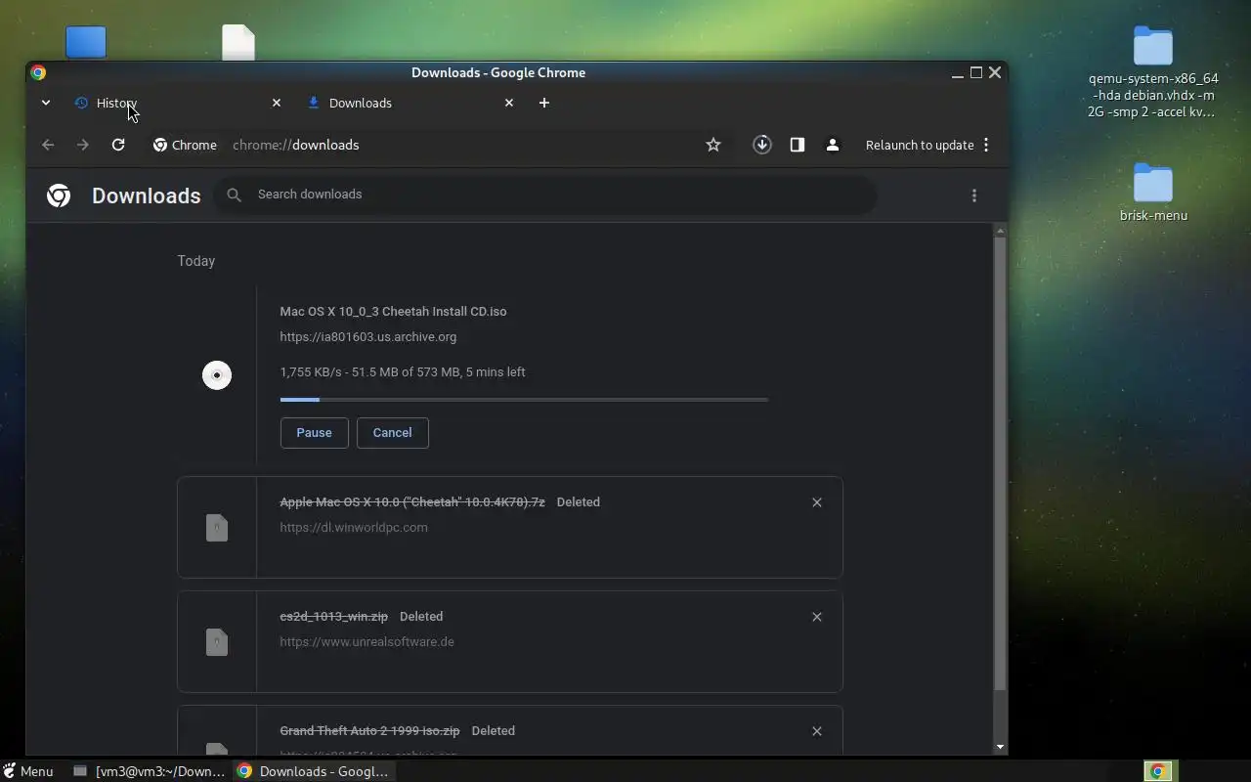This screenshot has width=1251, height=782.
Task: Go forward to next page
Action: 83,145
